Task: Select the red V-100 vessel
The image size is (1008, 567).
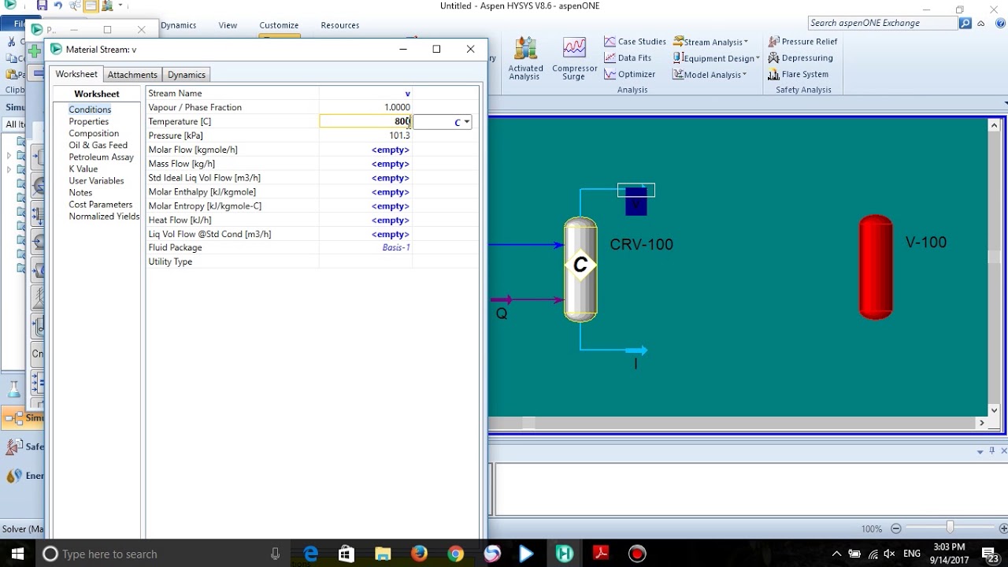Action: pyautogui.click(x=876, y=266)
